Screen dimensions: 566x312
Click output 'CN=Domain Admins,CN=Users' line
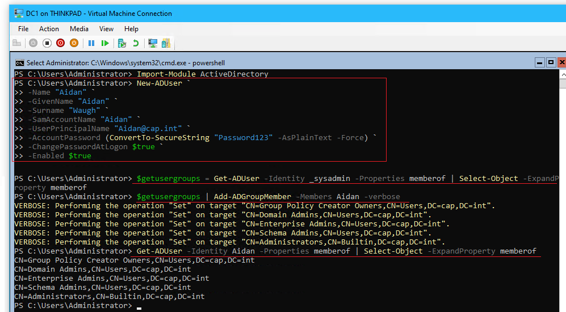coord(103,269)
